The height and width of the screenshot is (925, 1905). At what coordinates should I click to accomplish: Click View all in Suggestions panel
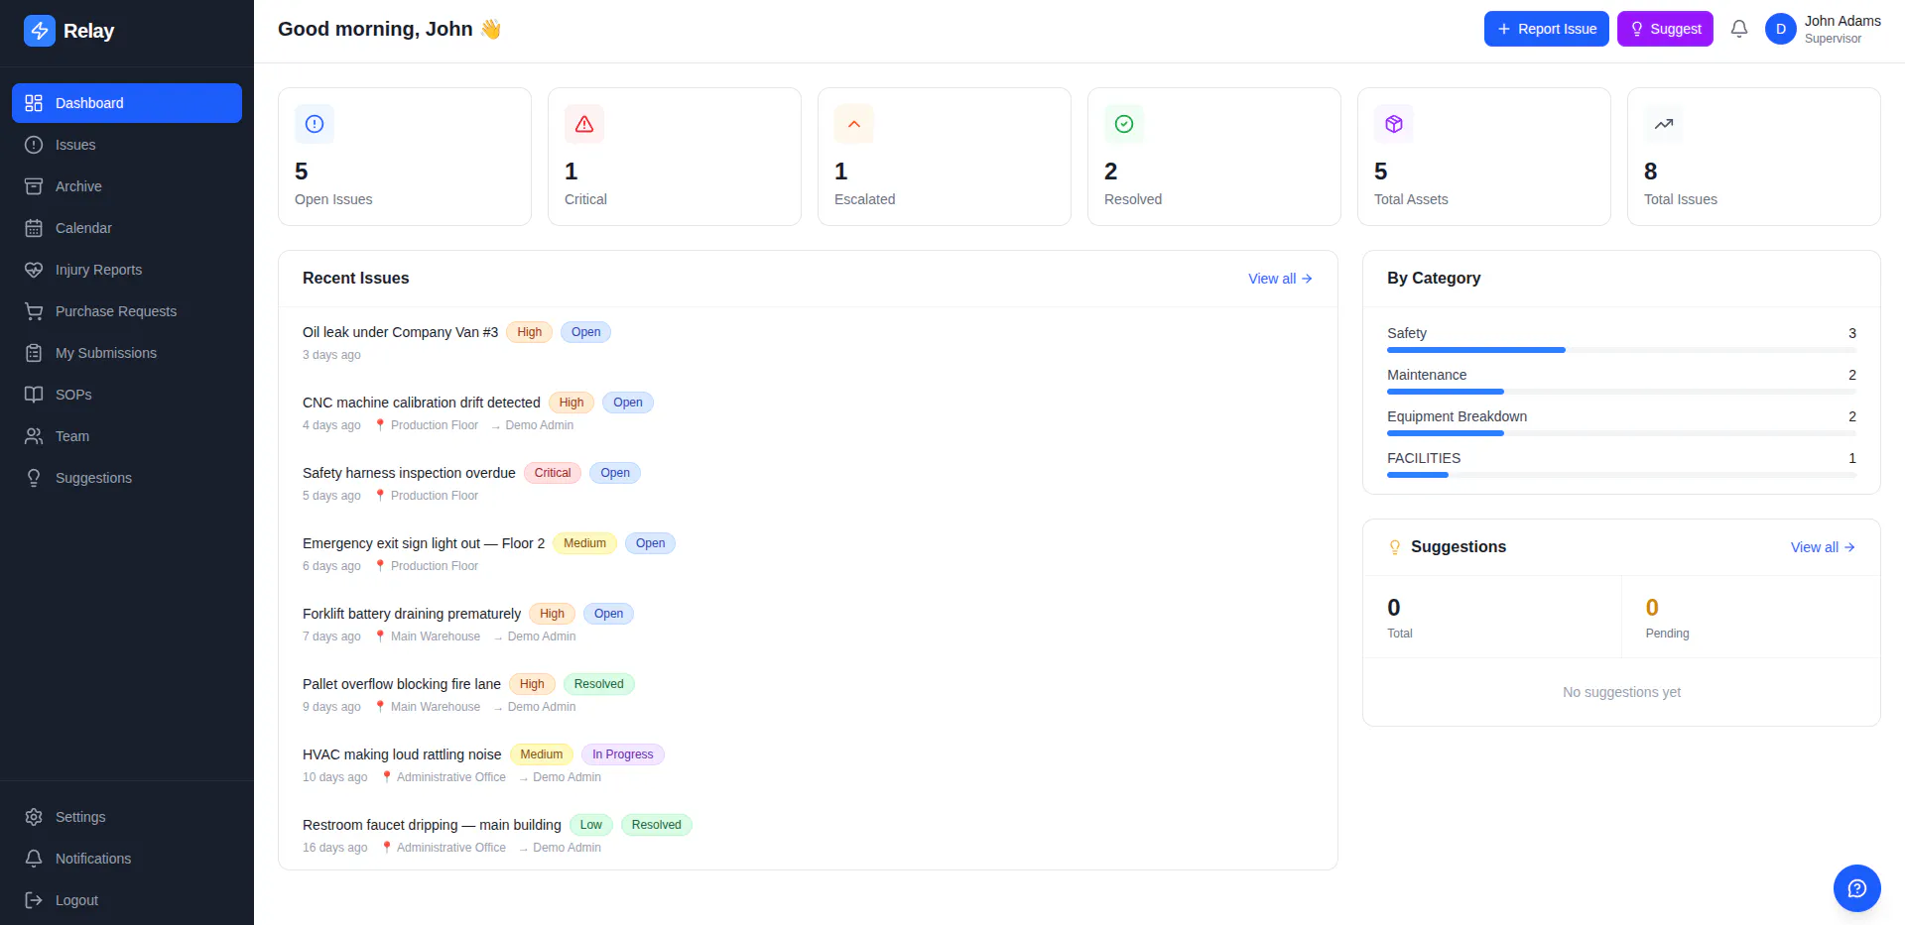[x=1823, y=547]
